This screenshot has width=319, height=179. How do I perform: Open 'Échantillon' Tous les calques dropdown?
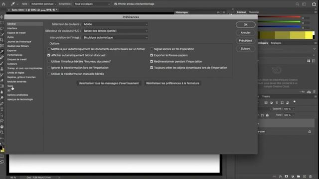[92, 4]
